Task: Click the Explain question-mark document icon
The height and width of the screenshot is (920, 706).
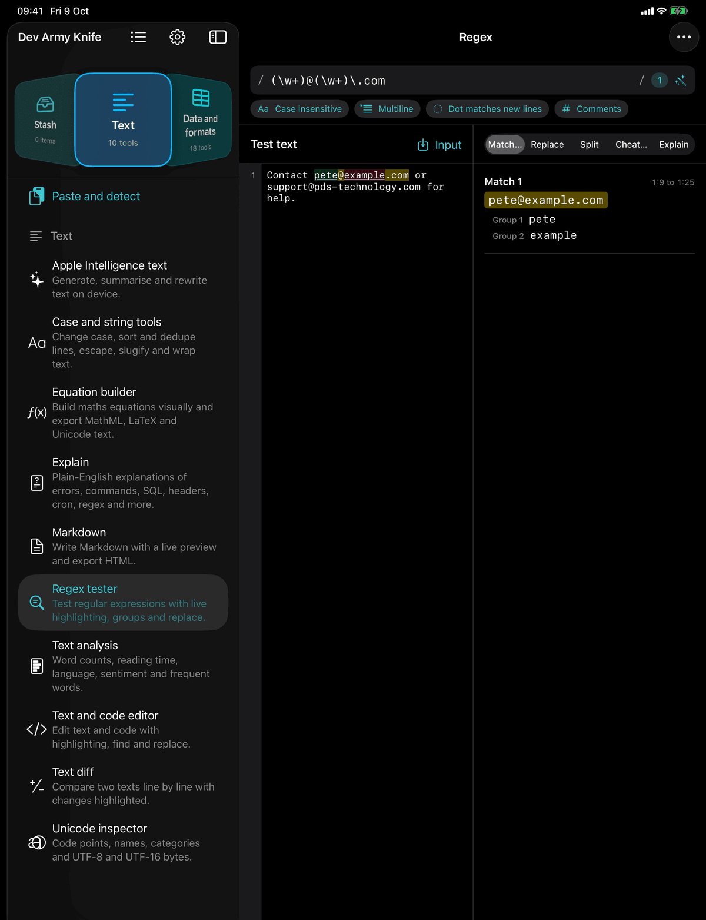Action: coord(36,483)
